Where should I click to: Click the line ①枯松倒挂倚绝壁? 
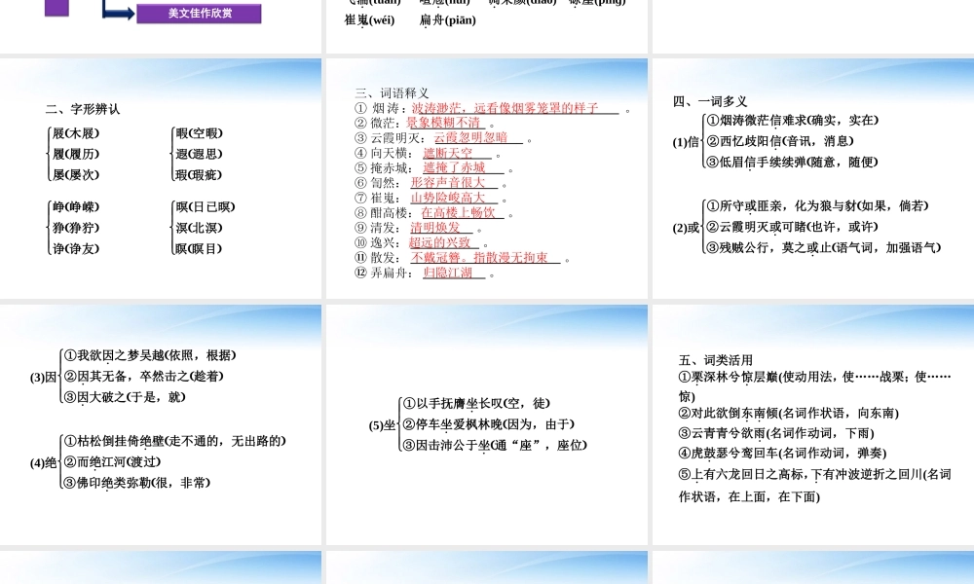tap(174, 441)
